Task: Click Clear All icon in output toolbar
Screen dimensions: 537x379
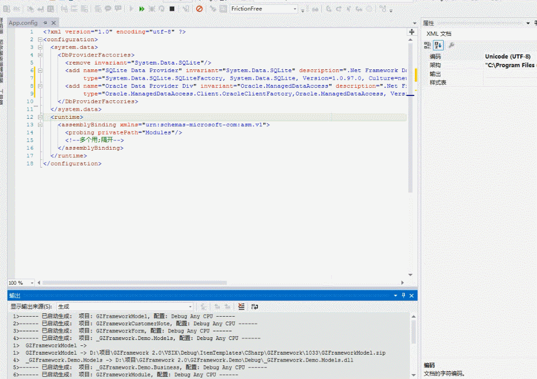Action: pyautogui.click(x=242, y=306)
